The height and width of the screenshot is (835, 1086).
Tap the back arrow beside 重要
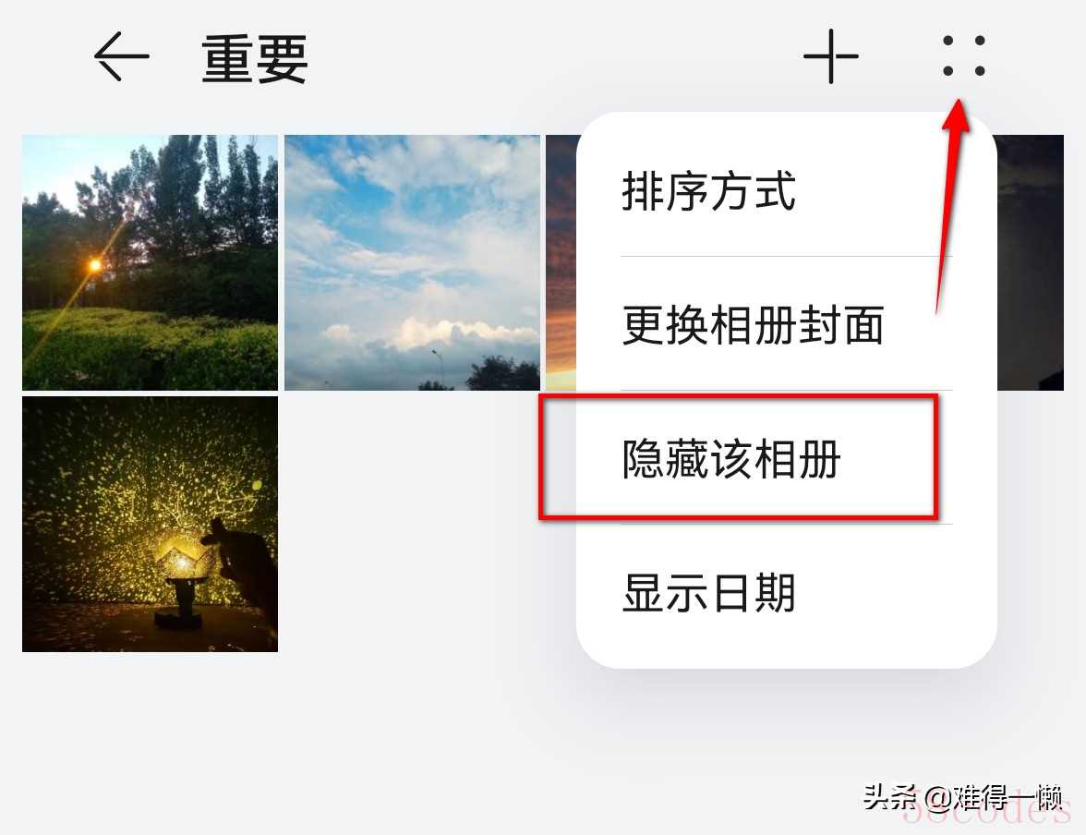[x=121, y=56]
